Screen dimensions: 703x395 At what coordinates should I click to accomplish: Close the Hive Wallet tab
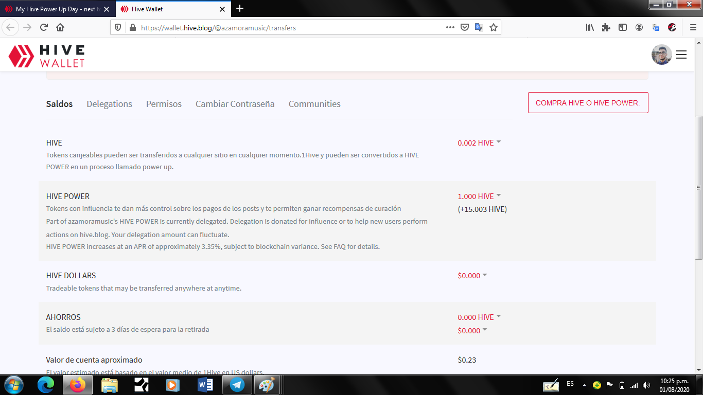tap(222, 9)
